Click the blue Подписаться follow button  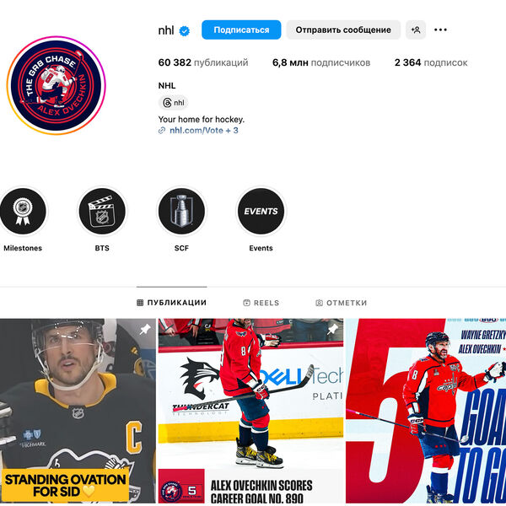(241, 30)
